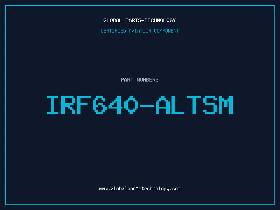The image size is (280, 210).
Task: Click the large letter M in the part number
Action: [x=226, y=105]
